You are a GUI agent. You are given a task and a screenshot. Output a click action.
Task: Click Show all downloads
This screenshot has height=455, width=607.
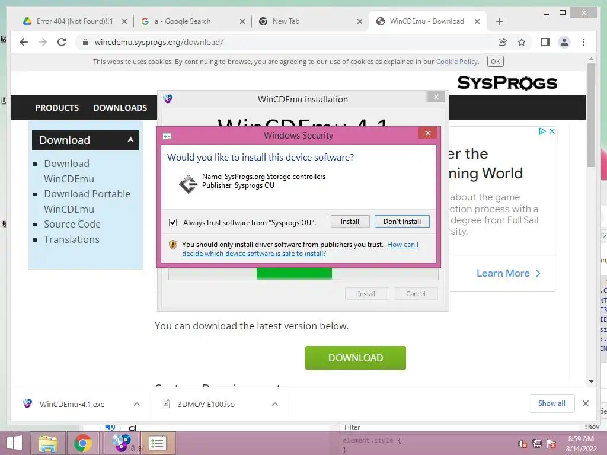point(552,403)
